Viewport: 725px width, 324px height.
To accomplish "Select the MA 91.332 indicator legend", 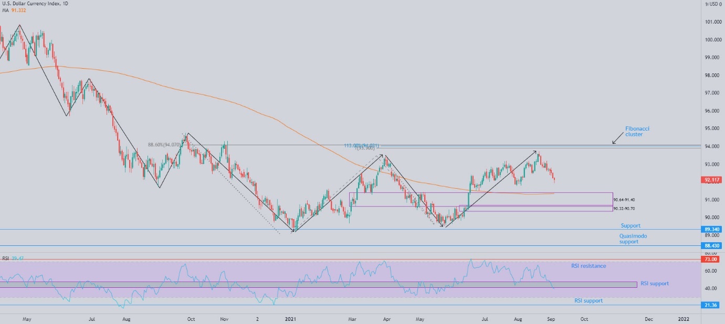I will [x=14, y=10].
